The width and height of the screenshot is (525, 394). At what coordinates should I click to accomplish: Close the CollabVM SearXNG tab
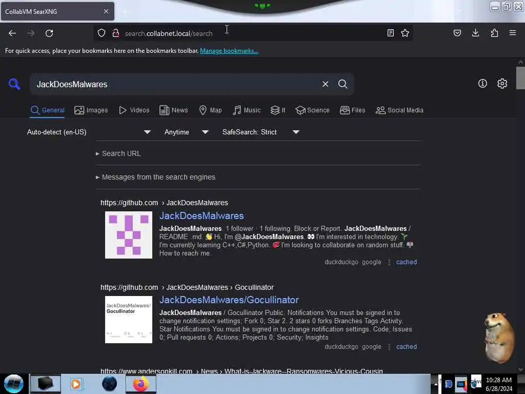click(x=106, y=11)
